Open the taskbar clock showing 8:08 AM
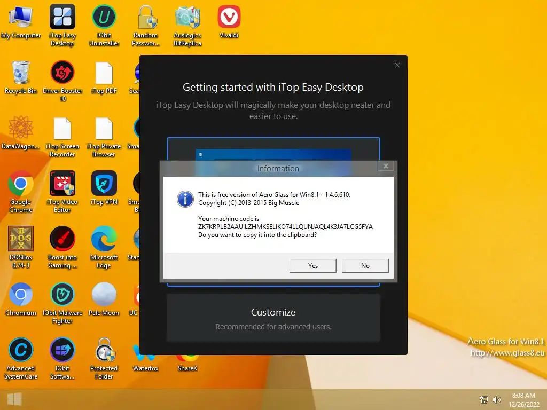This screenshot has height=410, width=547. (523, 400)
